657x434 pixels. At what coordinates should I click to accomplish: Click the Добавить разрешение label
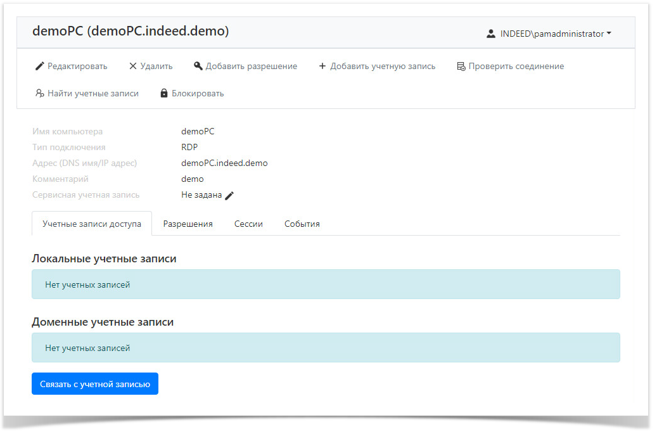click(x=252, y=66)
